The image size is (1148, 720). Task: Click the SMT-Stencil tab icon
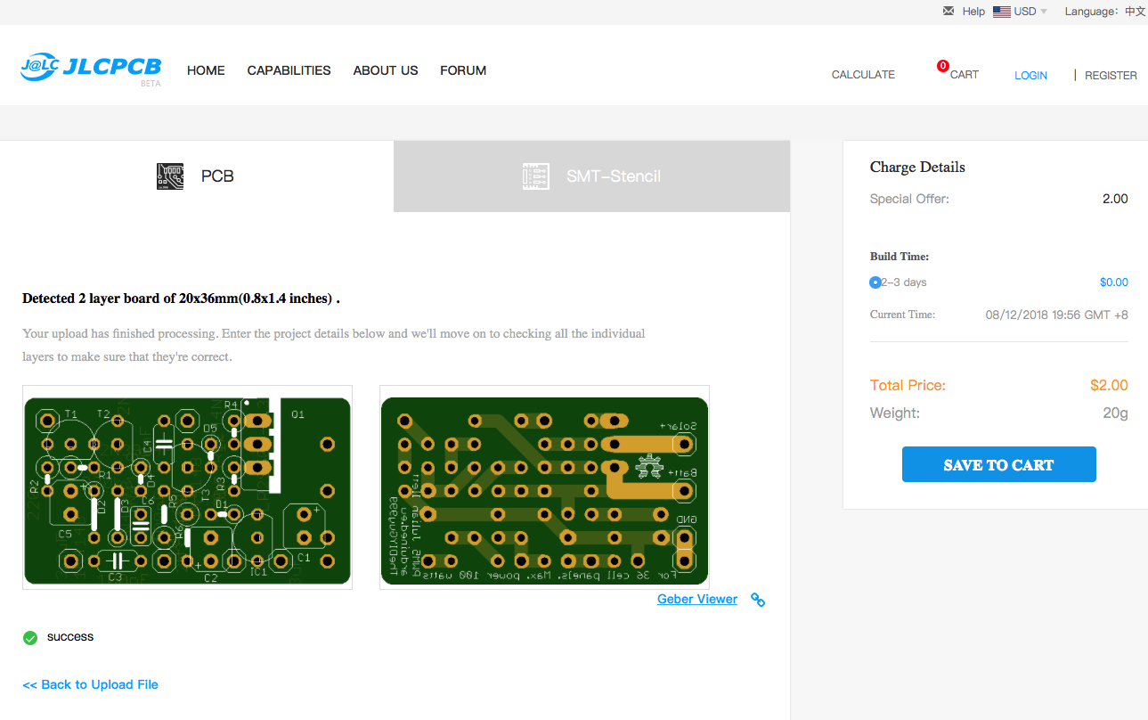(535, 176)
